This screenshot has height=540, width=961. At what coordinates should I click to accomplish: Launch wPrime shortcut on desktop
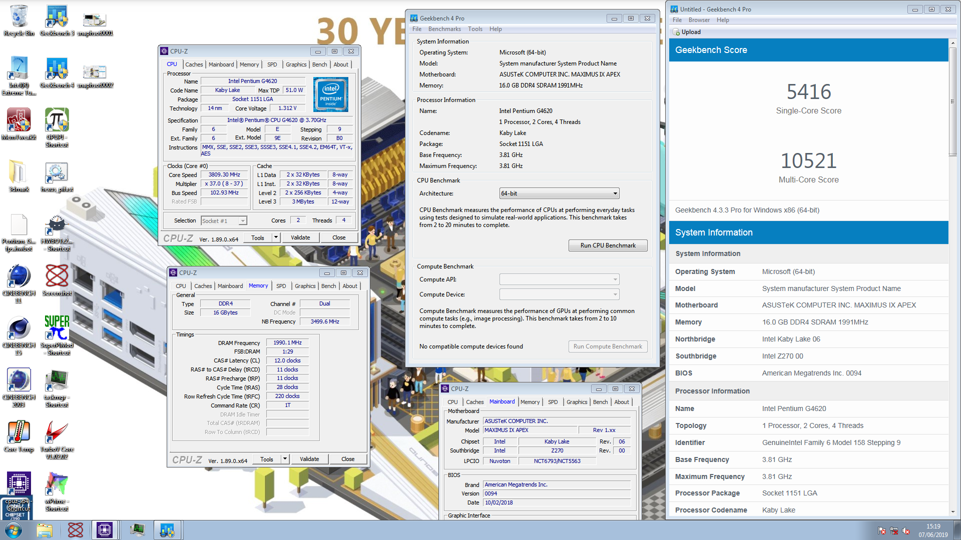57,491
